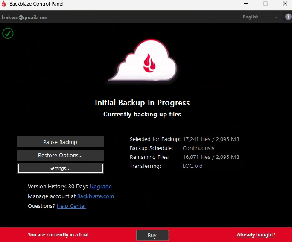Click Currently backing up files text

142,114
